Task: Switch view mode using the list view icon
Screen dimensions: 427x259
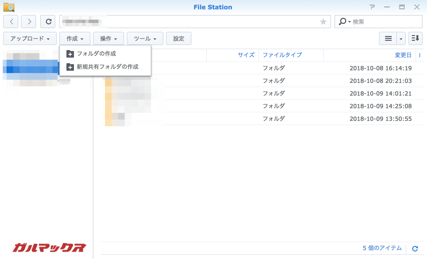Action: (x=389, y=38)
